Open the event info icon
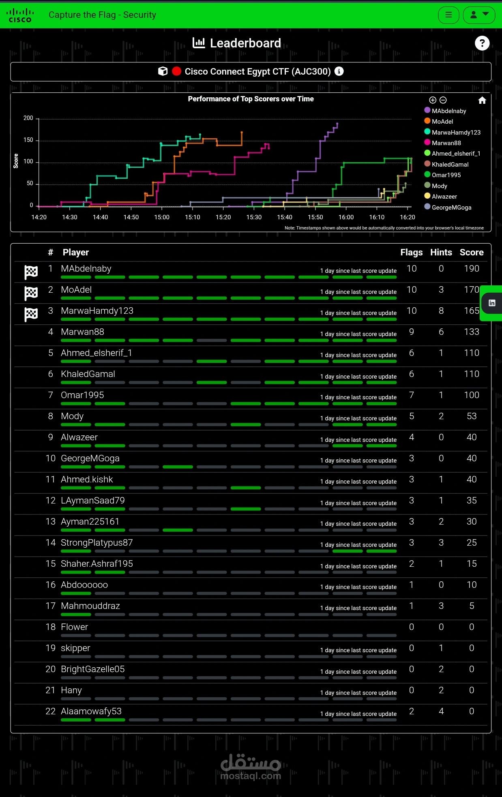The height and width of the screenshot is (797, 502). 339,71
